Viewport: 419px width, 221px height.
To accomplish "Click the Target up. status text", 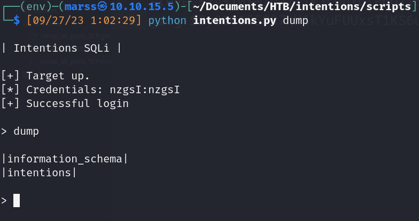I will click(58, 76).
